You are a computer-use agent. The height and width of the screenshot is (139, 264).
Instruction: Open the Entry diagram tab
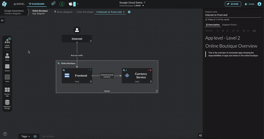pyautogui.click(x=63, y=12)
